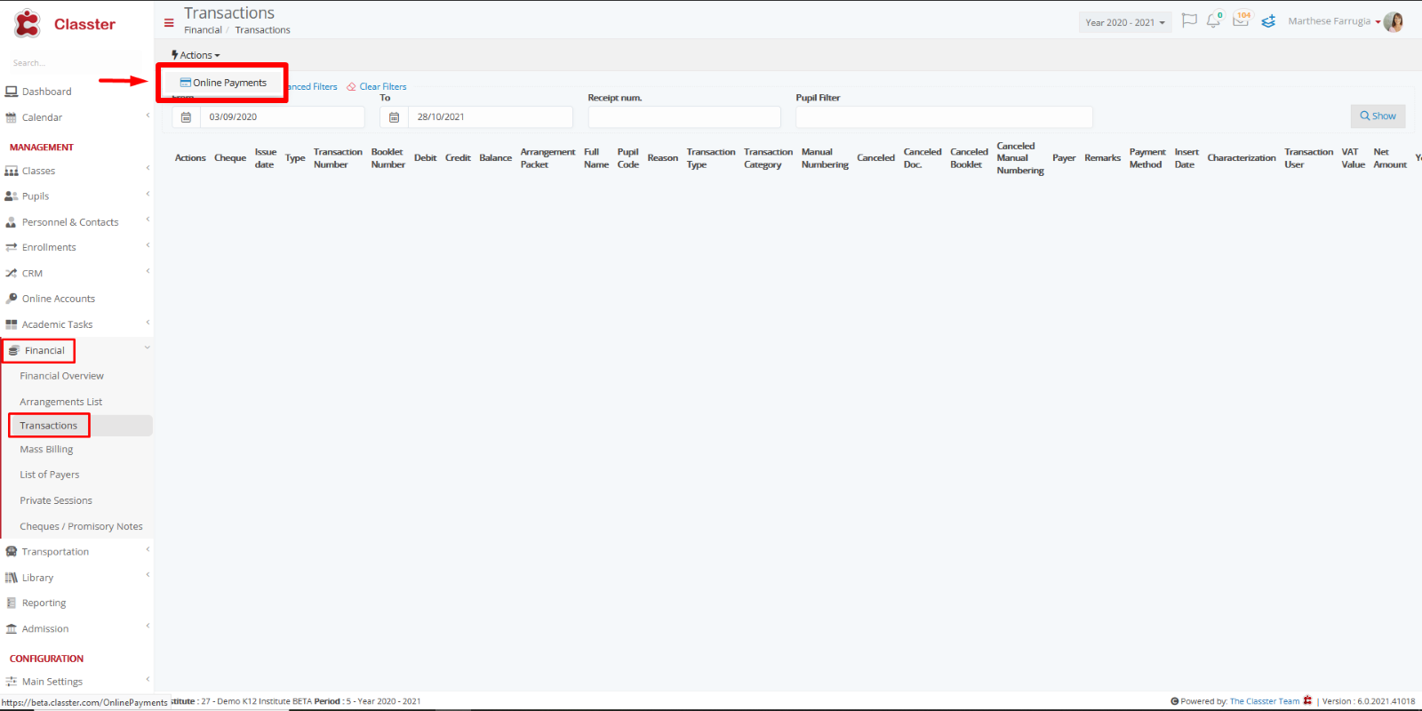
Task: Click the Pupils sidebar icon
Action: click(x=12, y=196)
